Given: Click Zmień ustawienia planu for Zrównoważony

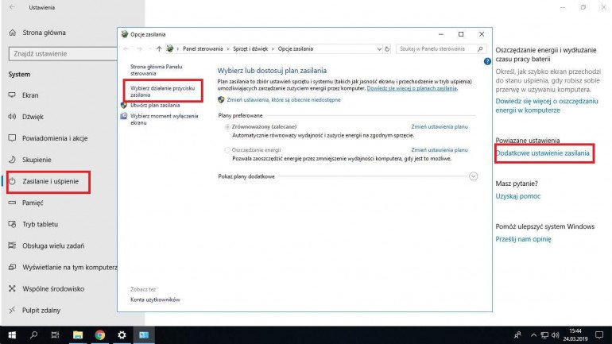Looking at the screenshot, I should (x=440, y=127).
